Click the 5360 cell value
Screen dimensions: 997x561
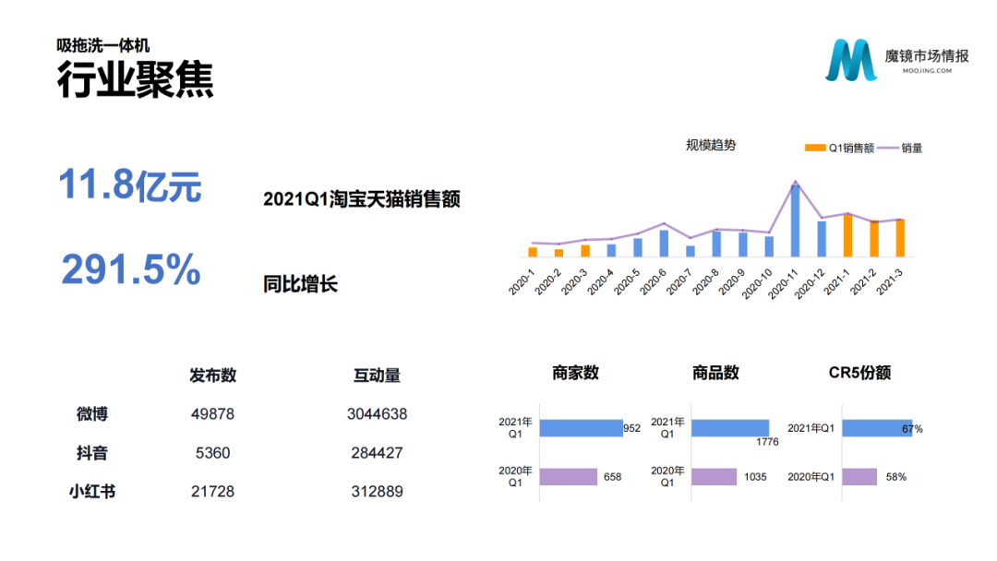click(212, 453)
